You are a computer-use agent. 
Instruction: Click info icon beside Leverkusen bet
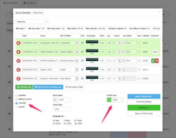click(x=77, y=43)
